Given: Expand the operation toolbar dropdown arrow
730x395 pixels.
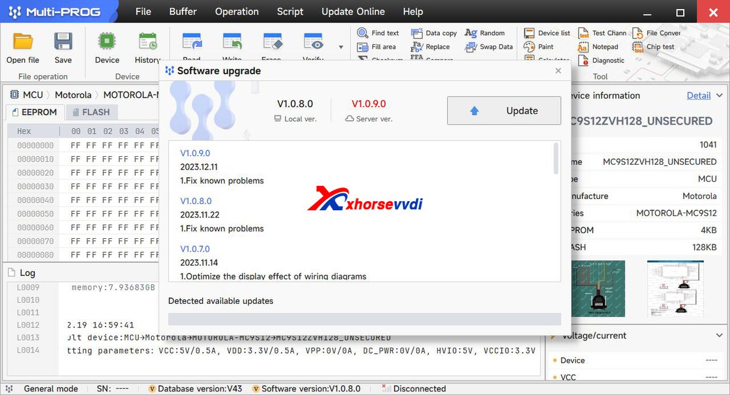Looking at the screenshot, I should point(341,47).
